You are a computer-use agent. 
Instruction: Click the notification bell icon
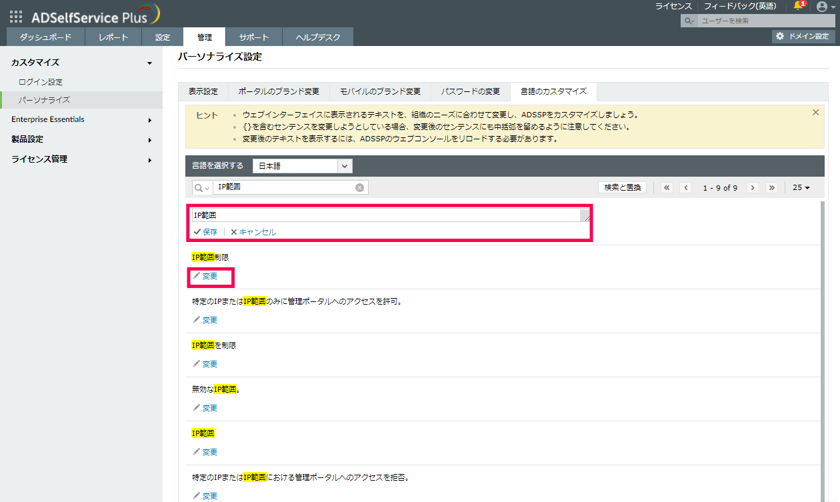799,6
